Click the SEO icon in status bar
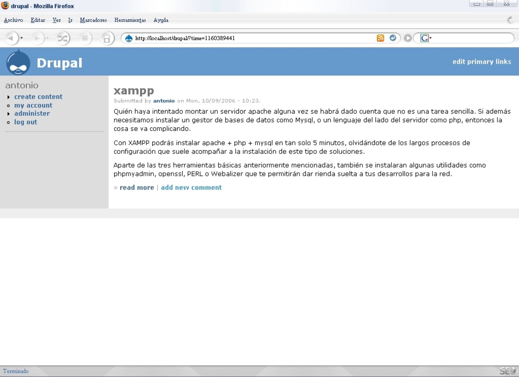The image size is (519, 377). pyautogui.click(x=507, y=371)
